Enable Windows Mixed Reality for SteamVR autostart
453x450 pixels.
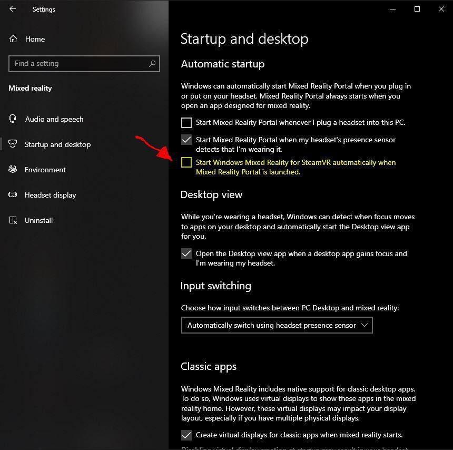coord(186,162)
